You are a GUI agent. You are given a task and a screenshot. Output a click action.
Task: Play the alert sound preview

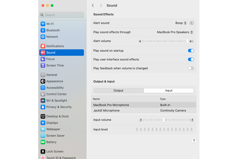[192, 23]
